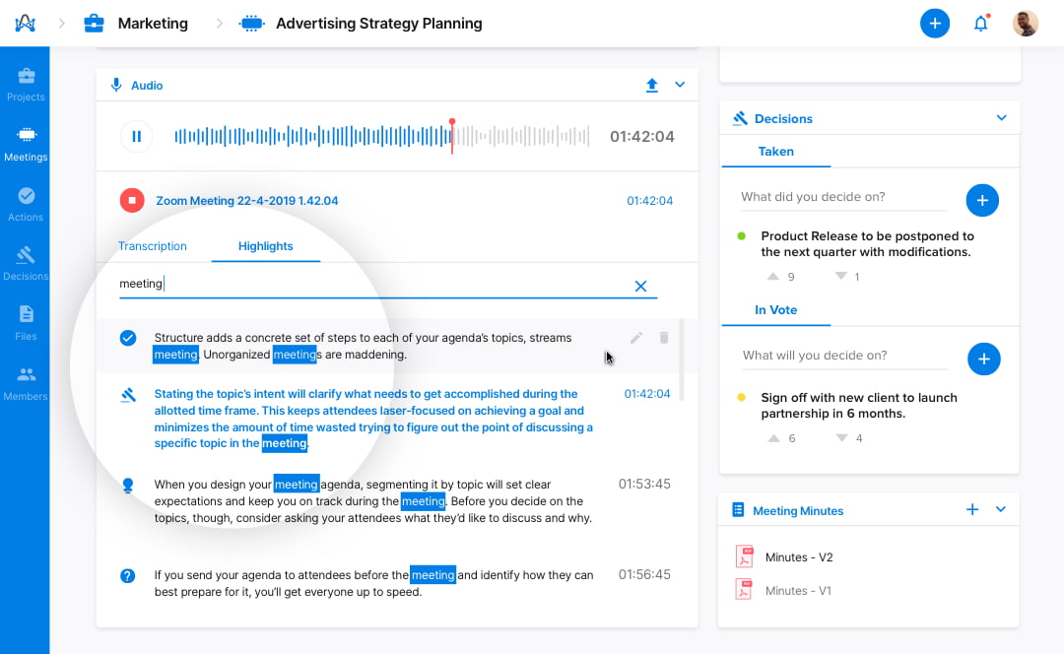Viewport: 1064px width, 654px height.
Task: Go to Actions in the sidebar
Action: pyautogui.click(x=26, y=205)
